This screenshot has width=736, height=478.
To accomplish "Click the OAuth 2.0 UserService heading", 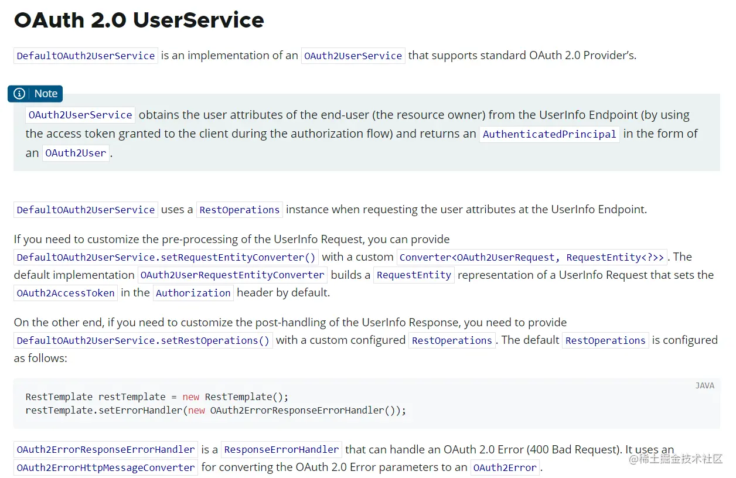I will [x=139, y=21].
